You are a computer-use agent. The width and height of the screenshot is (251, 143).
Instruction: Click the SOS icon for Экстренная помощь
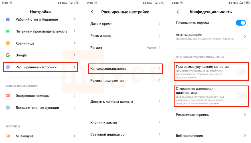tap(8, 96)
